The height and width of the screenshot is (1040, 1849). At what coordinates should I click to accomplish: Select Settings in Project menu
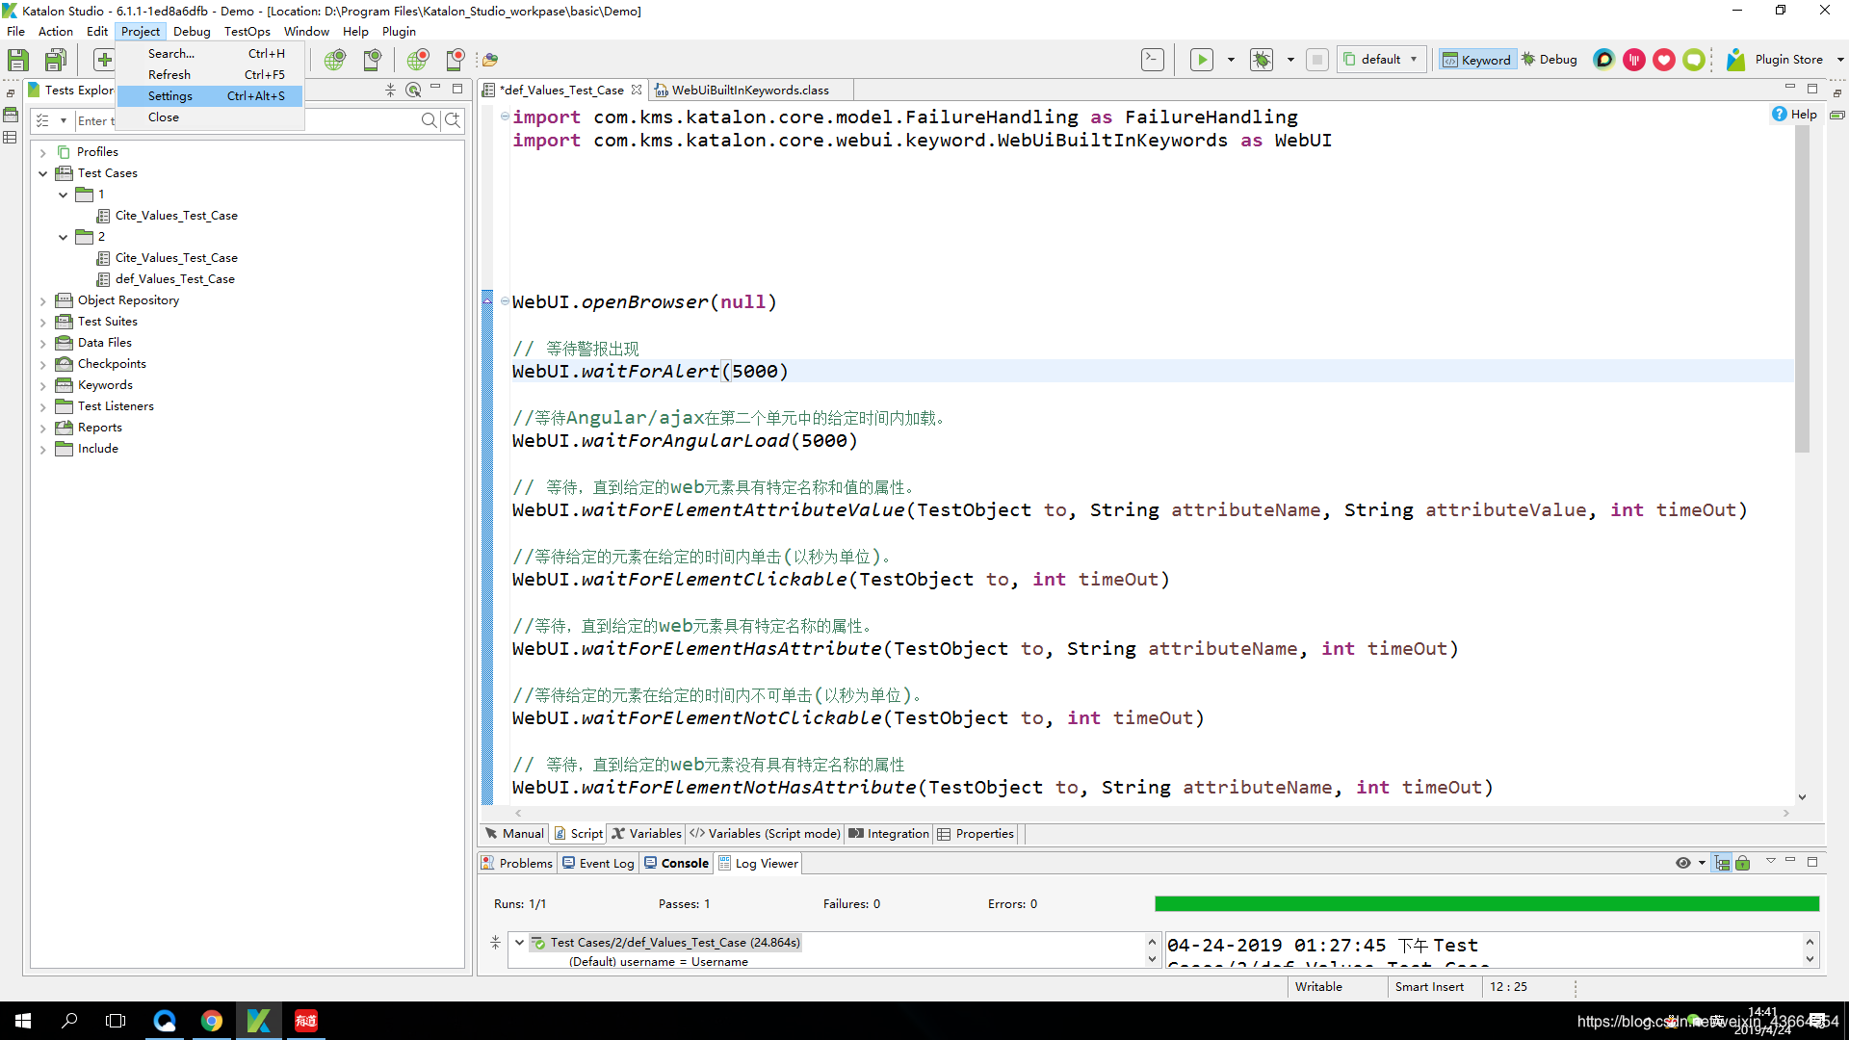(x=210, y=96)
